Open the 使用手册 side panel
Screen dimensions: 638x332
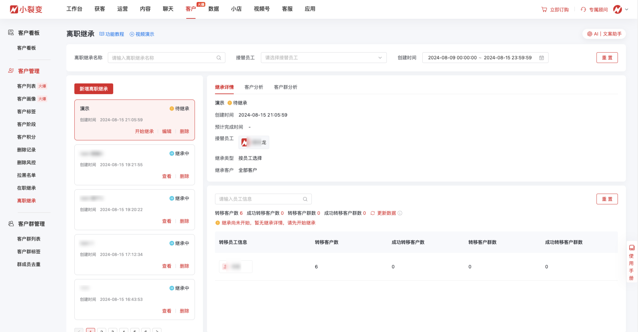(x=632, y=262)
